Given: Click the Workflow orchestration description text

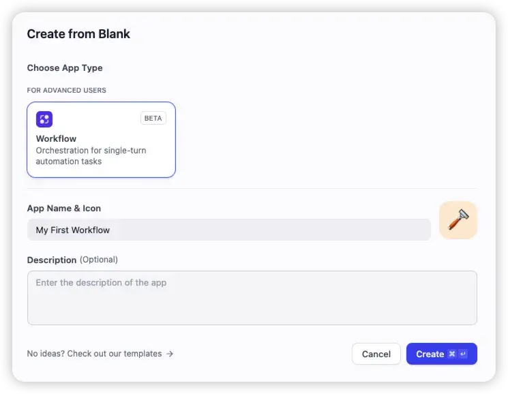Looking at the screenshot, I should coord(91,156).
